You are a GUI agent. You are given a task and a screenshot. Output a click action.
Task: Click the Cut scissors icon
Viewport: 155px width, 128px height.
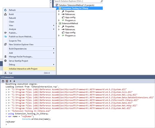pyautogui.click(x=6, y=73)
